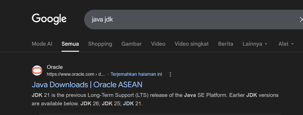303x115 pixels.
Task: Open the Shopping tab
Action: pos(100,44)
